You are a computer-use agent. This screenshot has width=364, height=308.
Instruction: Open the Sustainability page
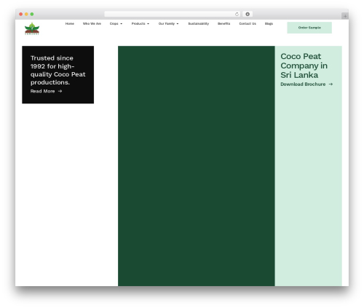click(x=198, y=23)
